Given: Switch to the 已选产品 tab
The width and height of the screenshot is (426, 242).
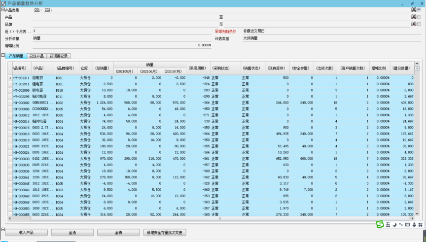Looking at the screenshot, I should click(x=37, y=56).
